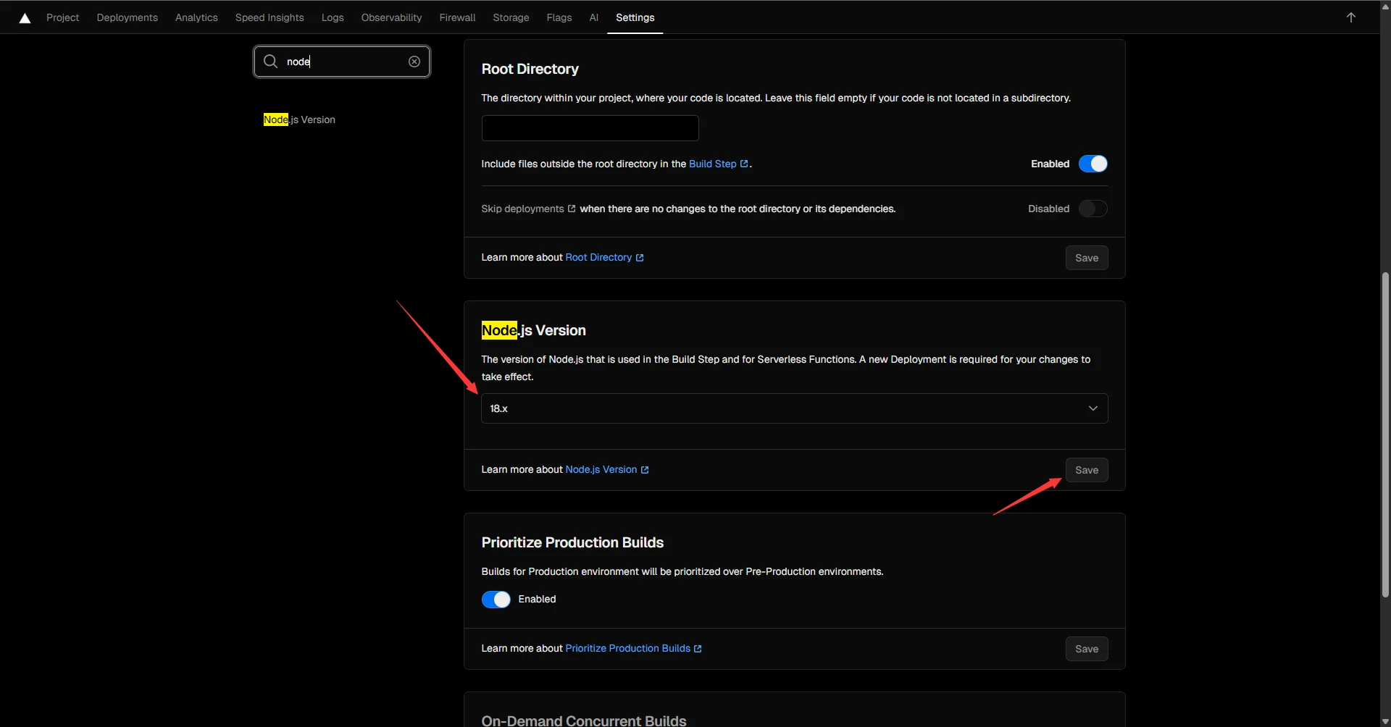The height and width of the screenshot is (727, 1391).
Task: Turn off Prioritize Production Builds toggle
Action: [496, 600]
